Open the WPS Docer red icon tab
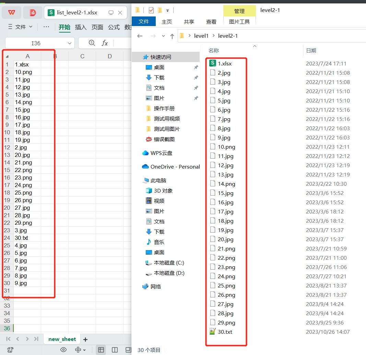Screen dimensions: 366x355 point(33,12)
